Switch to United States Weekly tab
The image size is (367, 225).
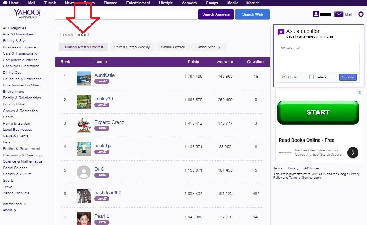pos(132,47)
